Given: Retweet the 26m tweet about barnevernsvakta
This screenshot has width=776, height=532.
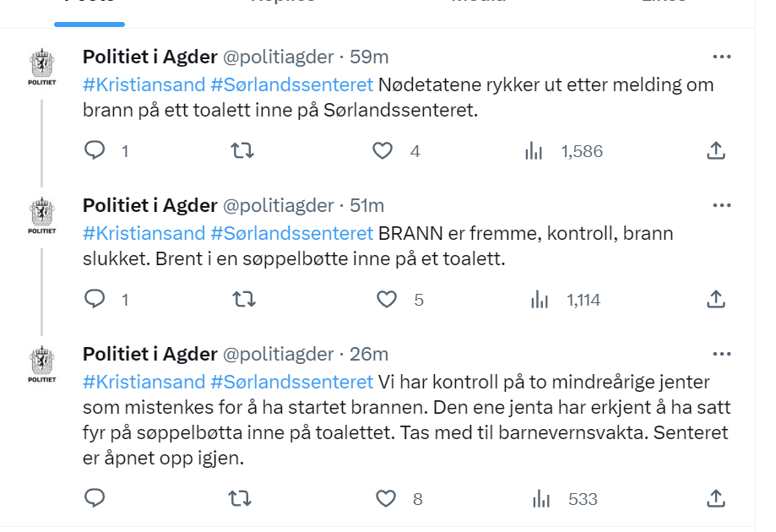Looking at the screenshot, I should pyautogui.click(x=240, y=498).
